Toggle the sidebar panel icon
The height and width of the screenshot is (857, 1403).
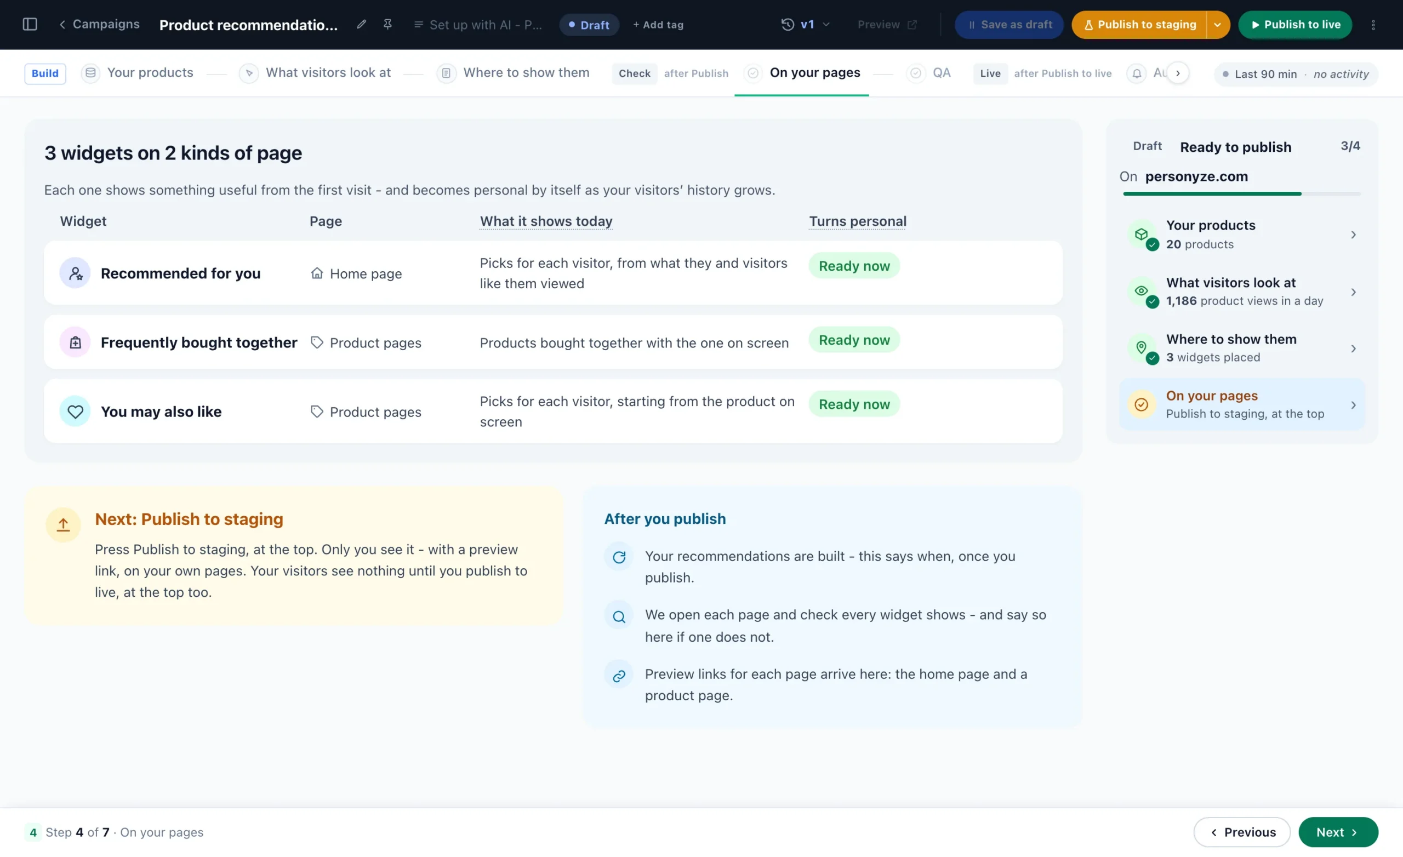click(30, 25)
